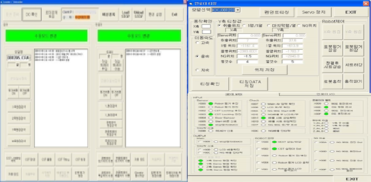Click the Unload STOP button
Image resolution: width=371 pixels, height=182 pixels.
(x=139, y=15)
